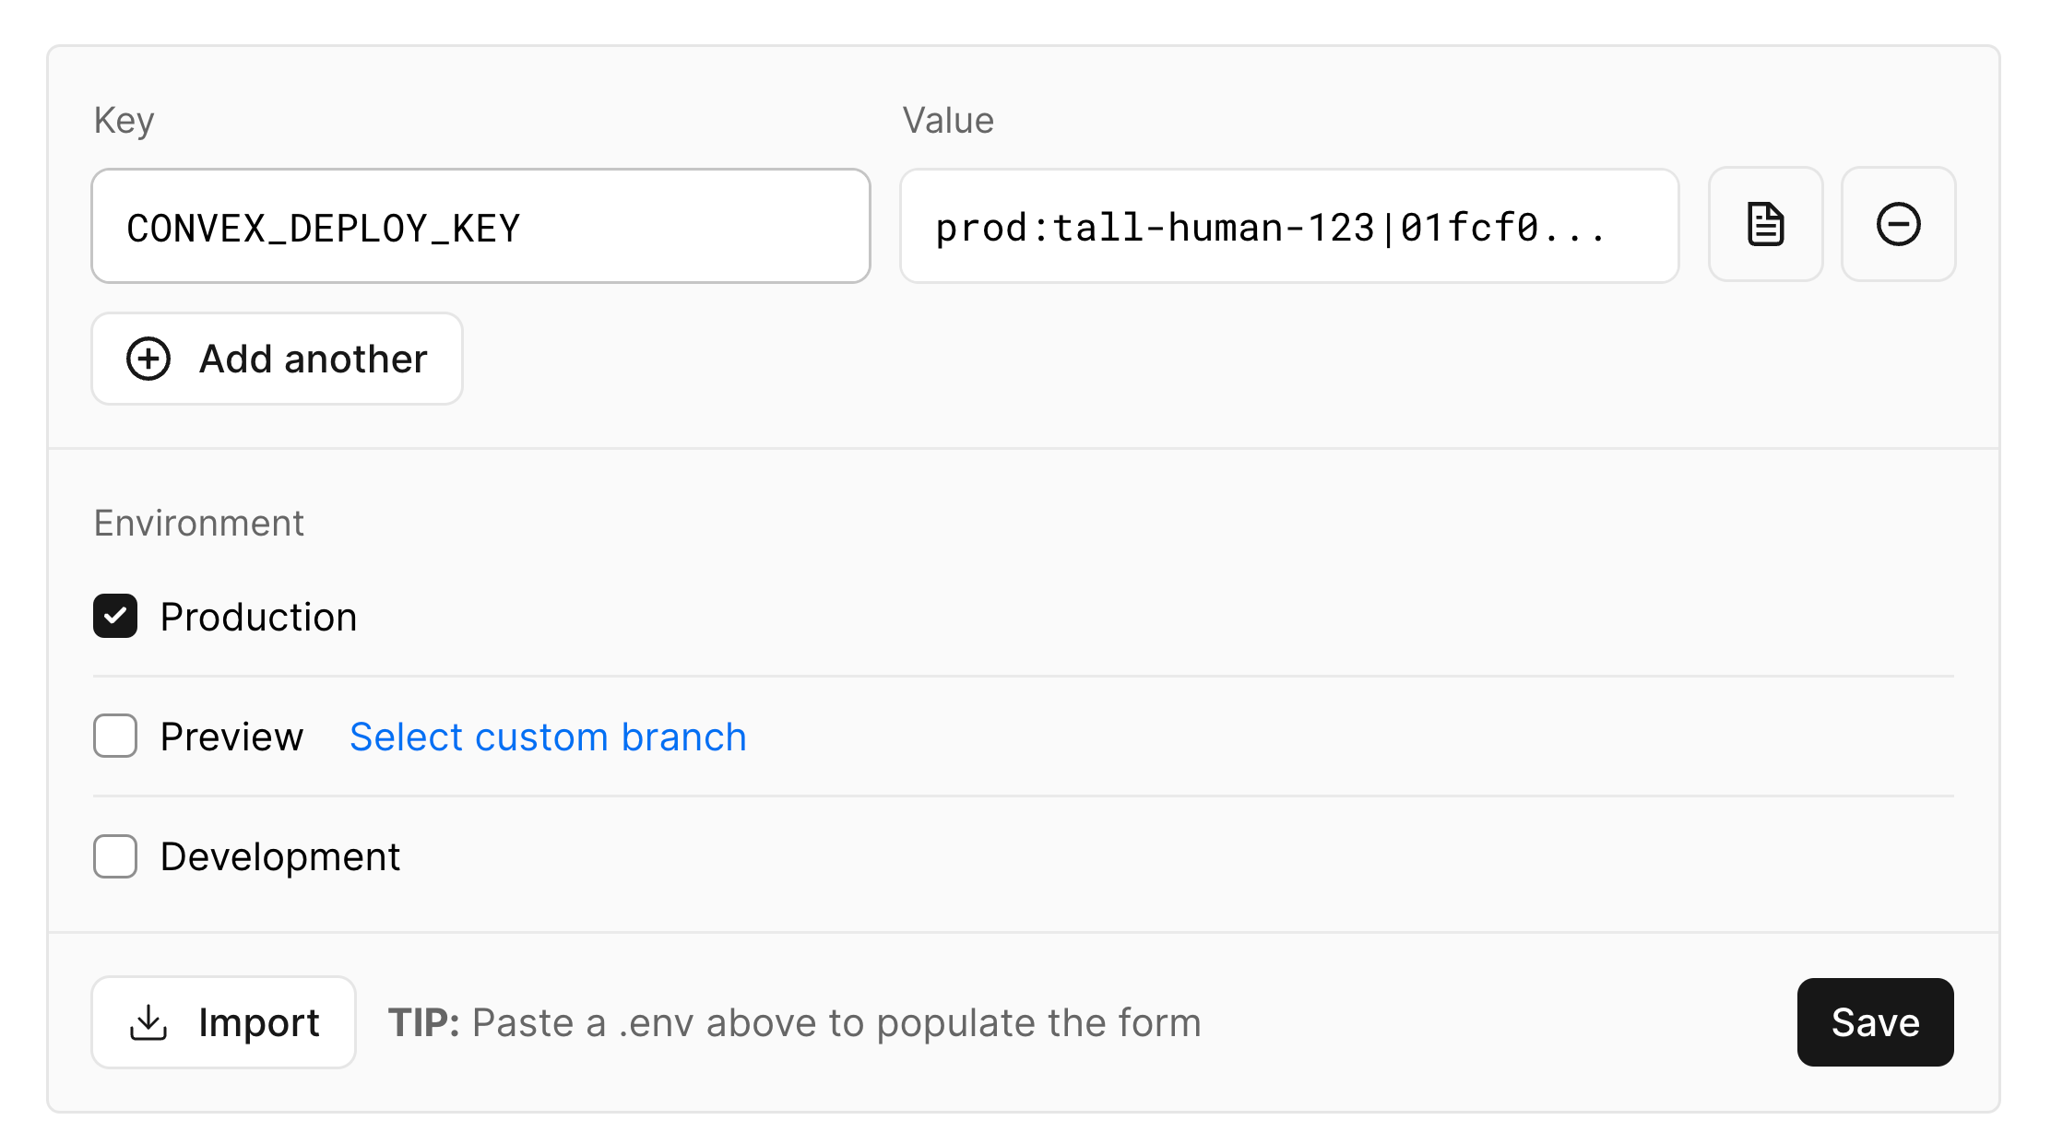Click the TIP text about pasting .env
Image resolution: width=2051 pixels, height=1132 pixels.
(x=794, y=1022)
